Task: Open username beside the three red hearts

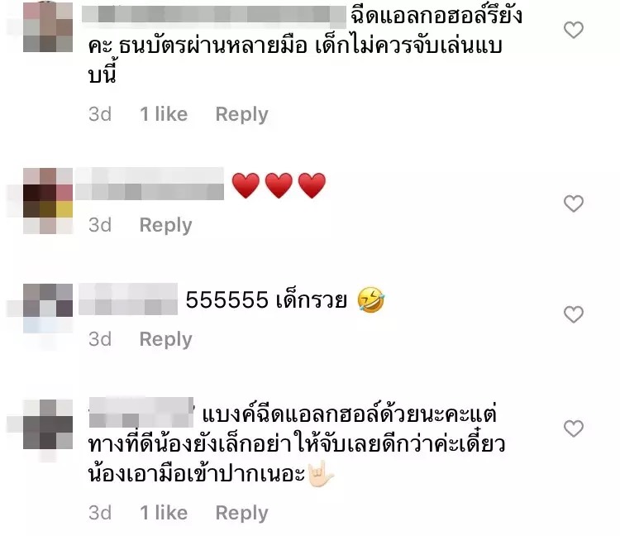Action: point(150,184)
